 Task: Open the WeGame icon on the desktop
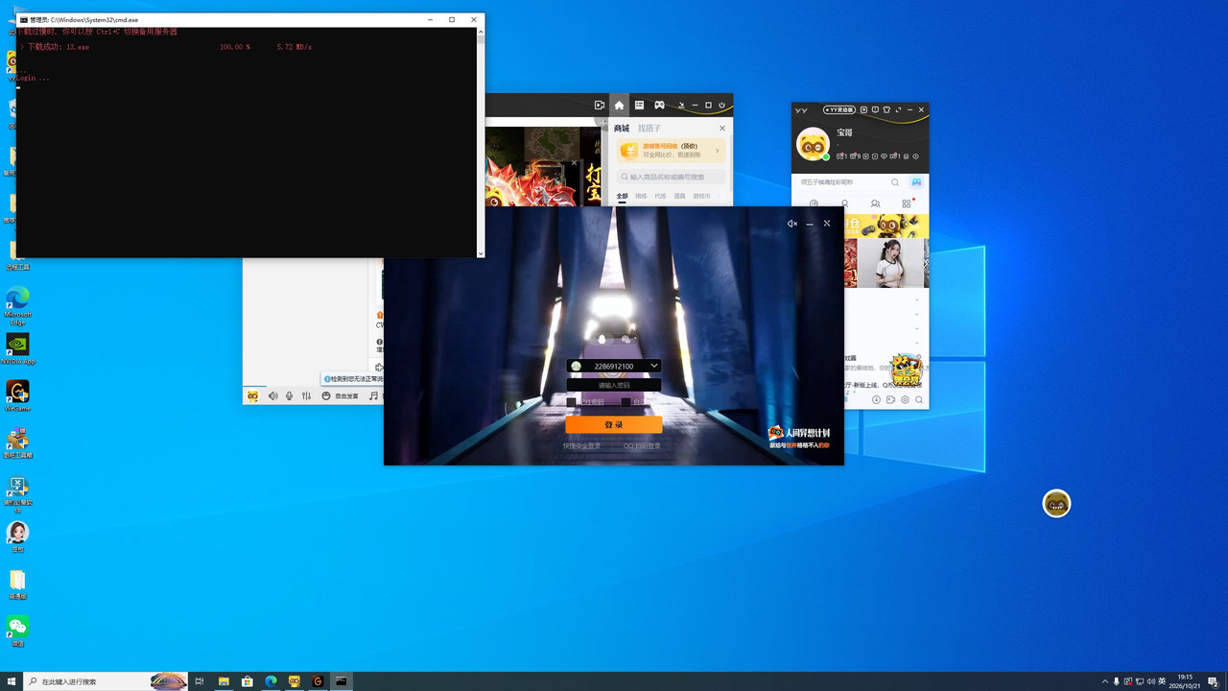coord(17,394)
